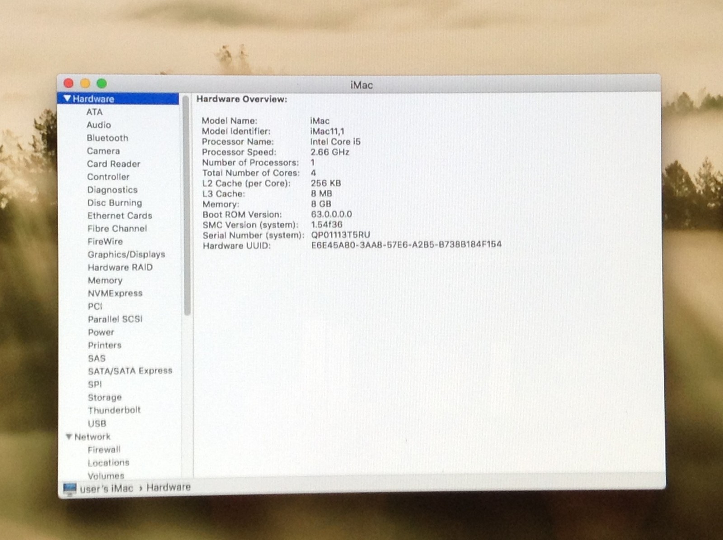Click the sidebar vertical scrollbar
The width and height of the screenshot is (723, 540).
click(x=187, y=206)
